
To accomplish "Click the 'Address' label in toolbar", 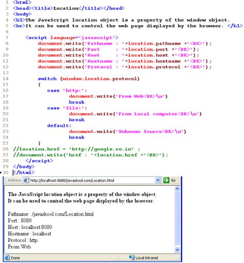I will [14, 180].
